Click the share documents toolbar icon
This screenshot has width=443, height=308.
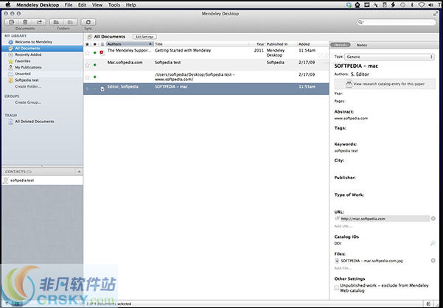coord(39,22)
